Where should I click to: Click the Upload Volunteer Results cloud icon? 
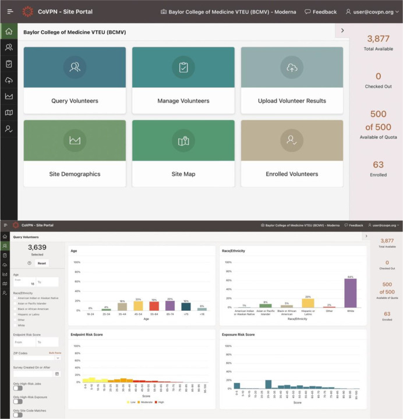pyautogui.click(x=292, y=67)
